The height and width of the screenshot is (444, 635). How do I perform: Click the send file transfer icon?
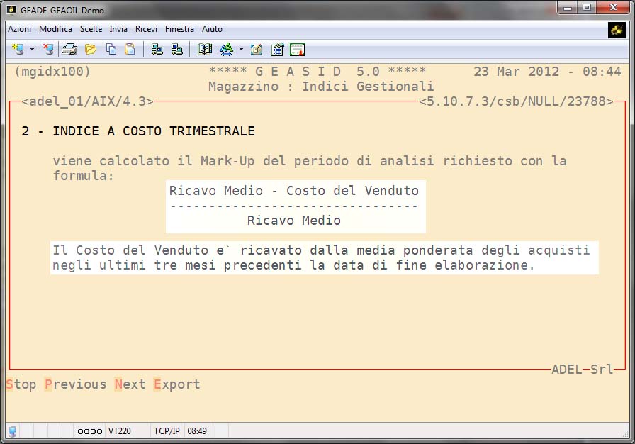[x=157, y=50]
